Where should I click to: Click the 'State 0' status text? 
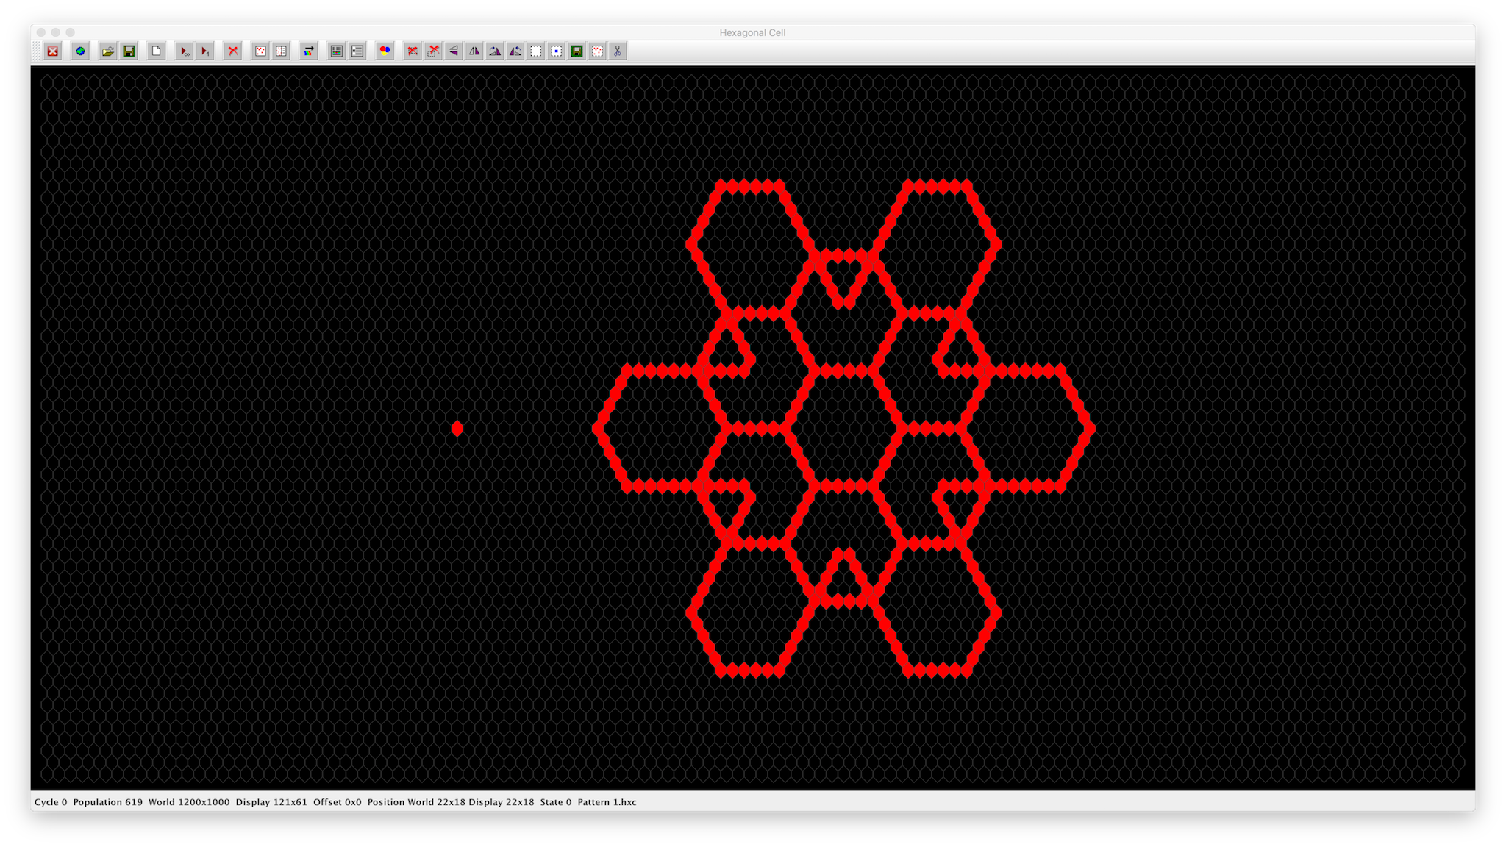556,802
